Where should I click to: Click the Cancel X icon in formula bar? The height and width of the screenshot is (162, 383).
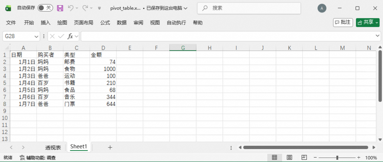[x=52, y=37]
